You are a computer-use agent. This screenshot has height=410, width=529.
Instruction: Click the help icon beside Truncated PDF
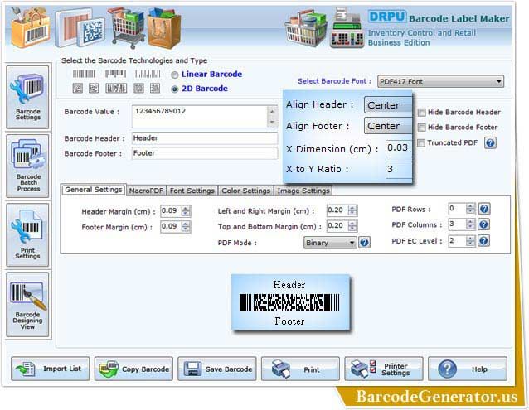490,142
